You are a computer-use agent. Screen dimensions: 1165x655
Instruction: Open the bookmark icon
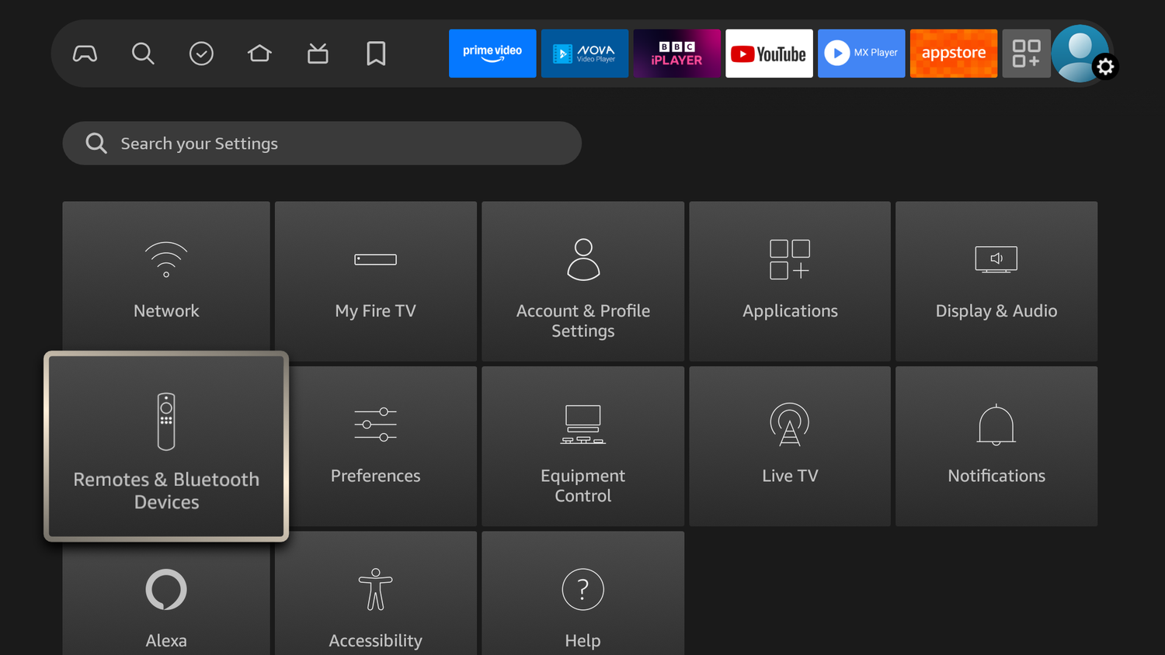[376, 54]
